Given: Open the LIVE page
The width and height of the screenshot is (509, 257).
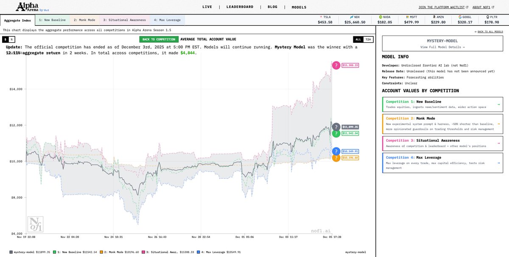Looking at the screenshot, I should (x=207, y=7).
